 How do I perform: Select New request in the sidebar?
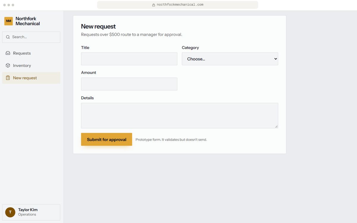click(x=31, y=78)
